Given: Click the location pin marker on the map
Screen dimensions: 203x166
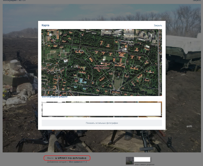Looking at the screenshot, I should coord(50,34).
